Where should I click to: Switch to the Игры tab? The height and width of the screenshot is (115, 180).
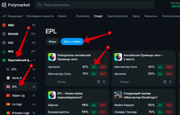click(x=52, y=42)
